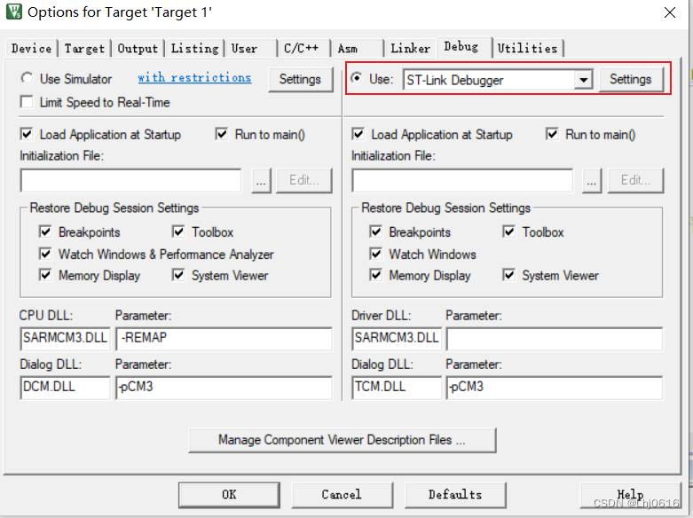Click the empty Driver DLL Parameter field
This screenshot has height=518, width=693.
[x=555, y=339]
